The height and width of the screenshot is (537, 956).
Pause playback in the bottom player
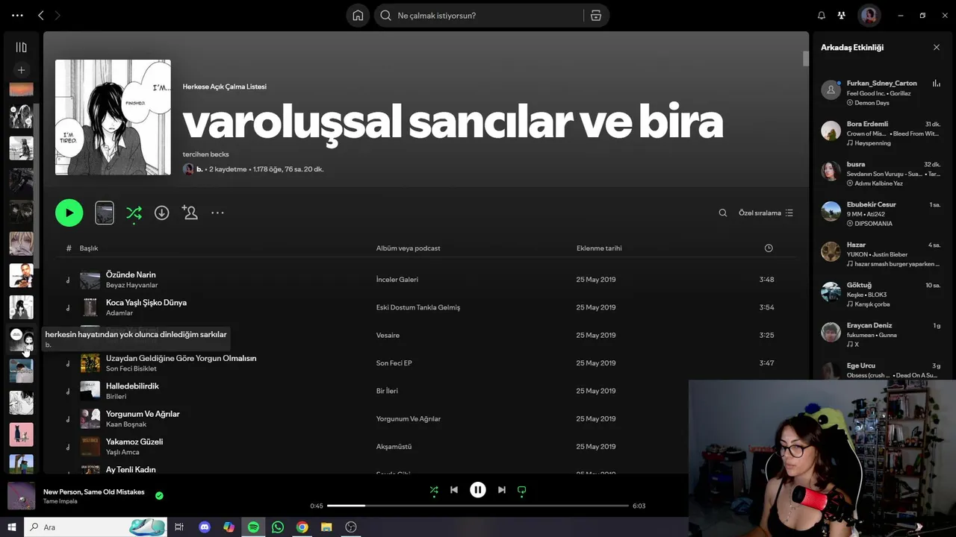pos(478,490)
